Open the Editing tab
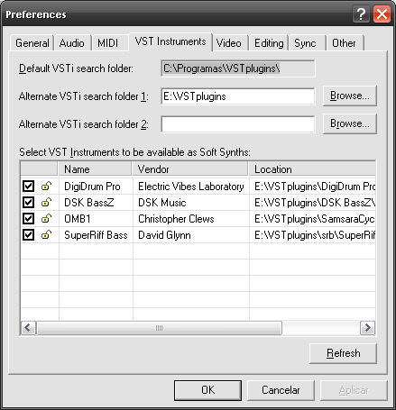The image size is (396, 410). point(269,43)
